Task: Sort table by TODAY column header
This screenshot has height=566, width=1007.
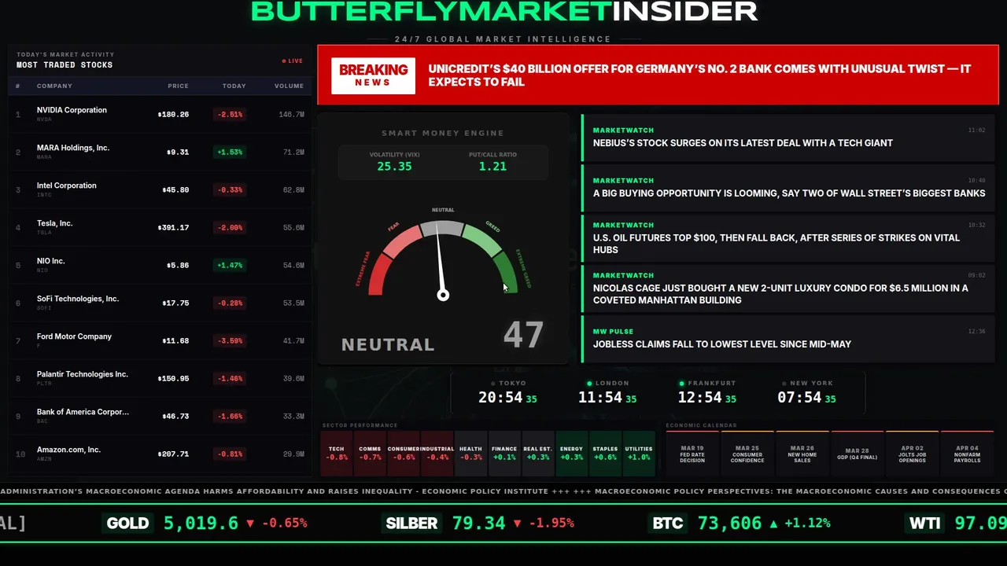Action: pos(234,86)
